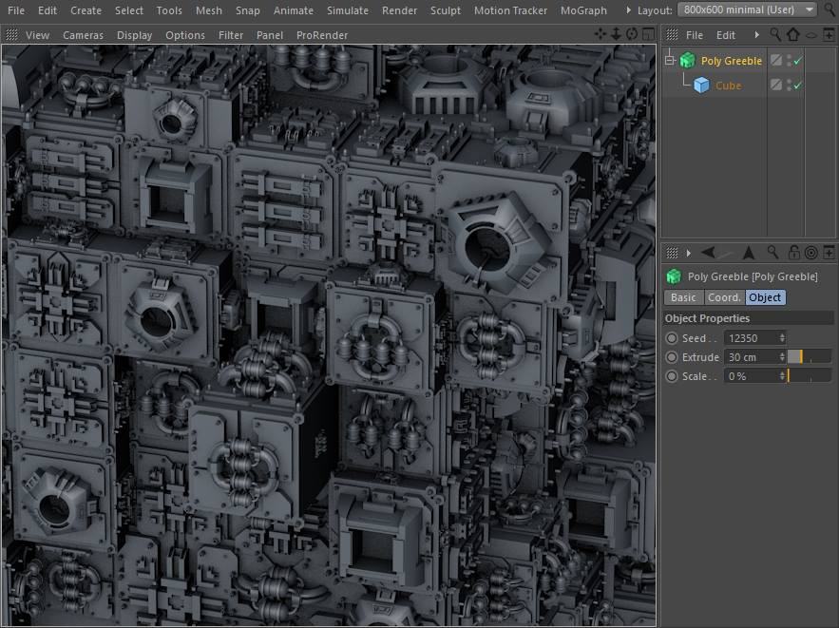Open the viewport Filter menu
This screenshot has height=628, width=839.
(231, 35)
